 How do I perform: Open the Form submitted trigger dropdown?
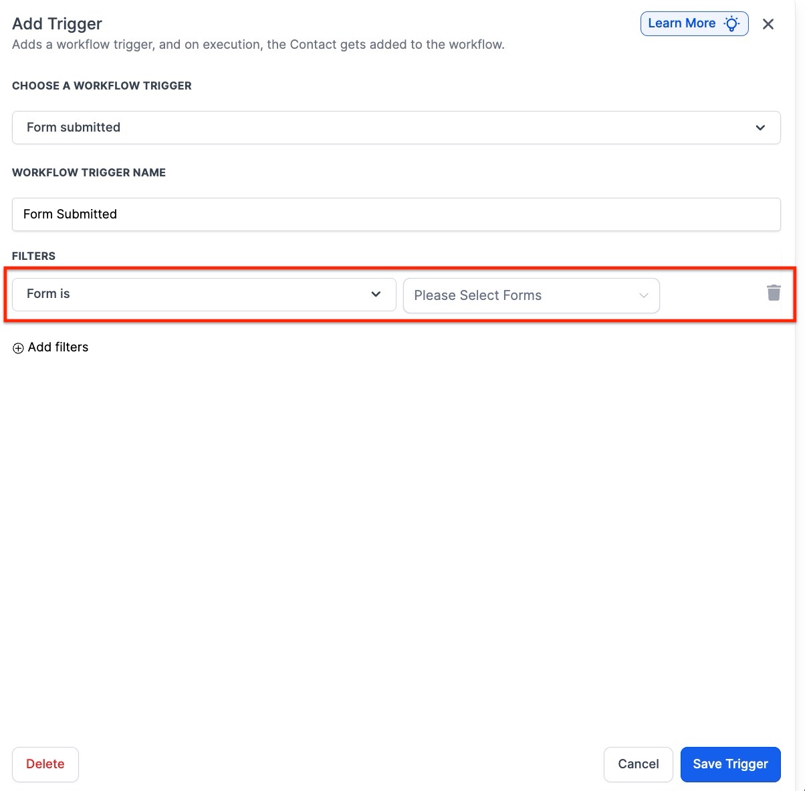(396, 128)
